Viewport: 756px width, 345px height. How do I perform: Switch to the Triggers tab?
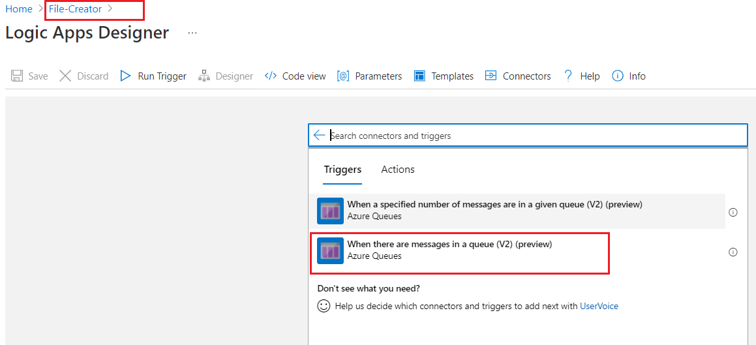tap(342, 170)
